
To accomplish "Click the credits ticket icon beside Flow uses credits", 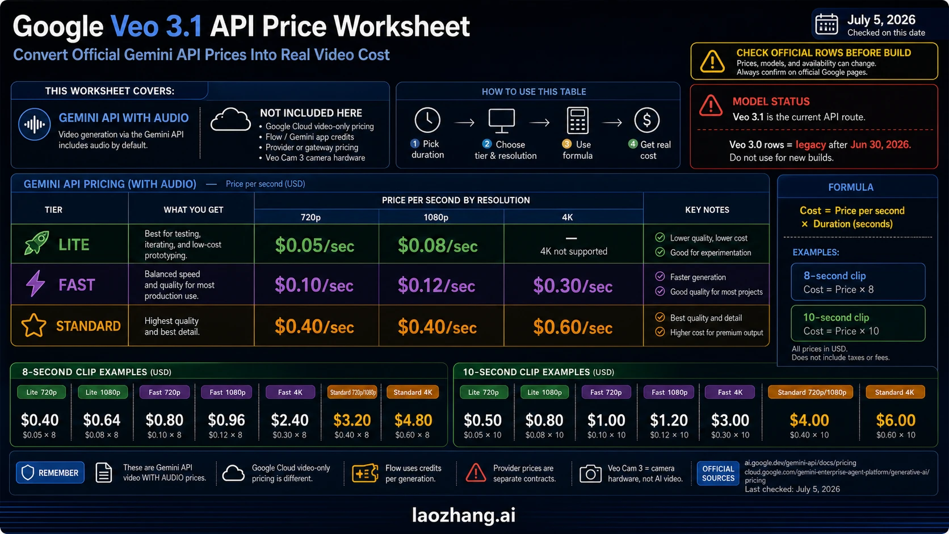I will tap(365, 473).
